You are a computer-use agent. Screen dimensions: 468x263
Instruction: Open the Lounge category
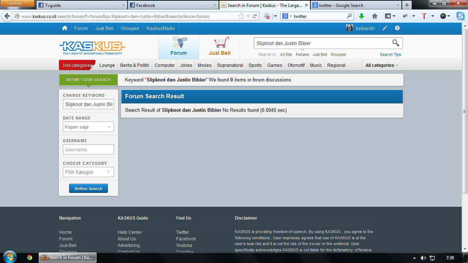(107, 65)
